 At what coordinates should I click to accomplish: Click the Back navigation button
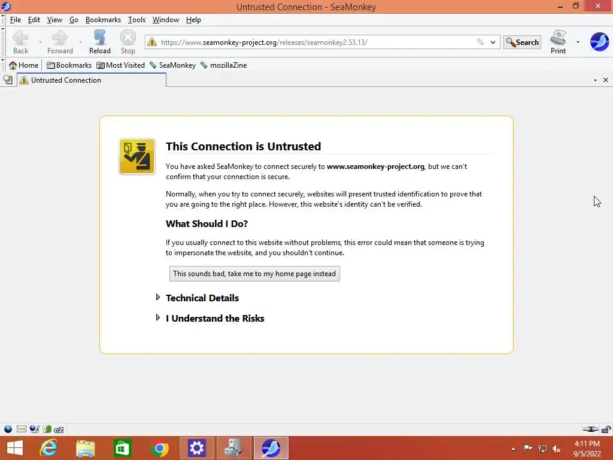click(x=20, y=42)
